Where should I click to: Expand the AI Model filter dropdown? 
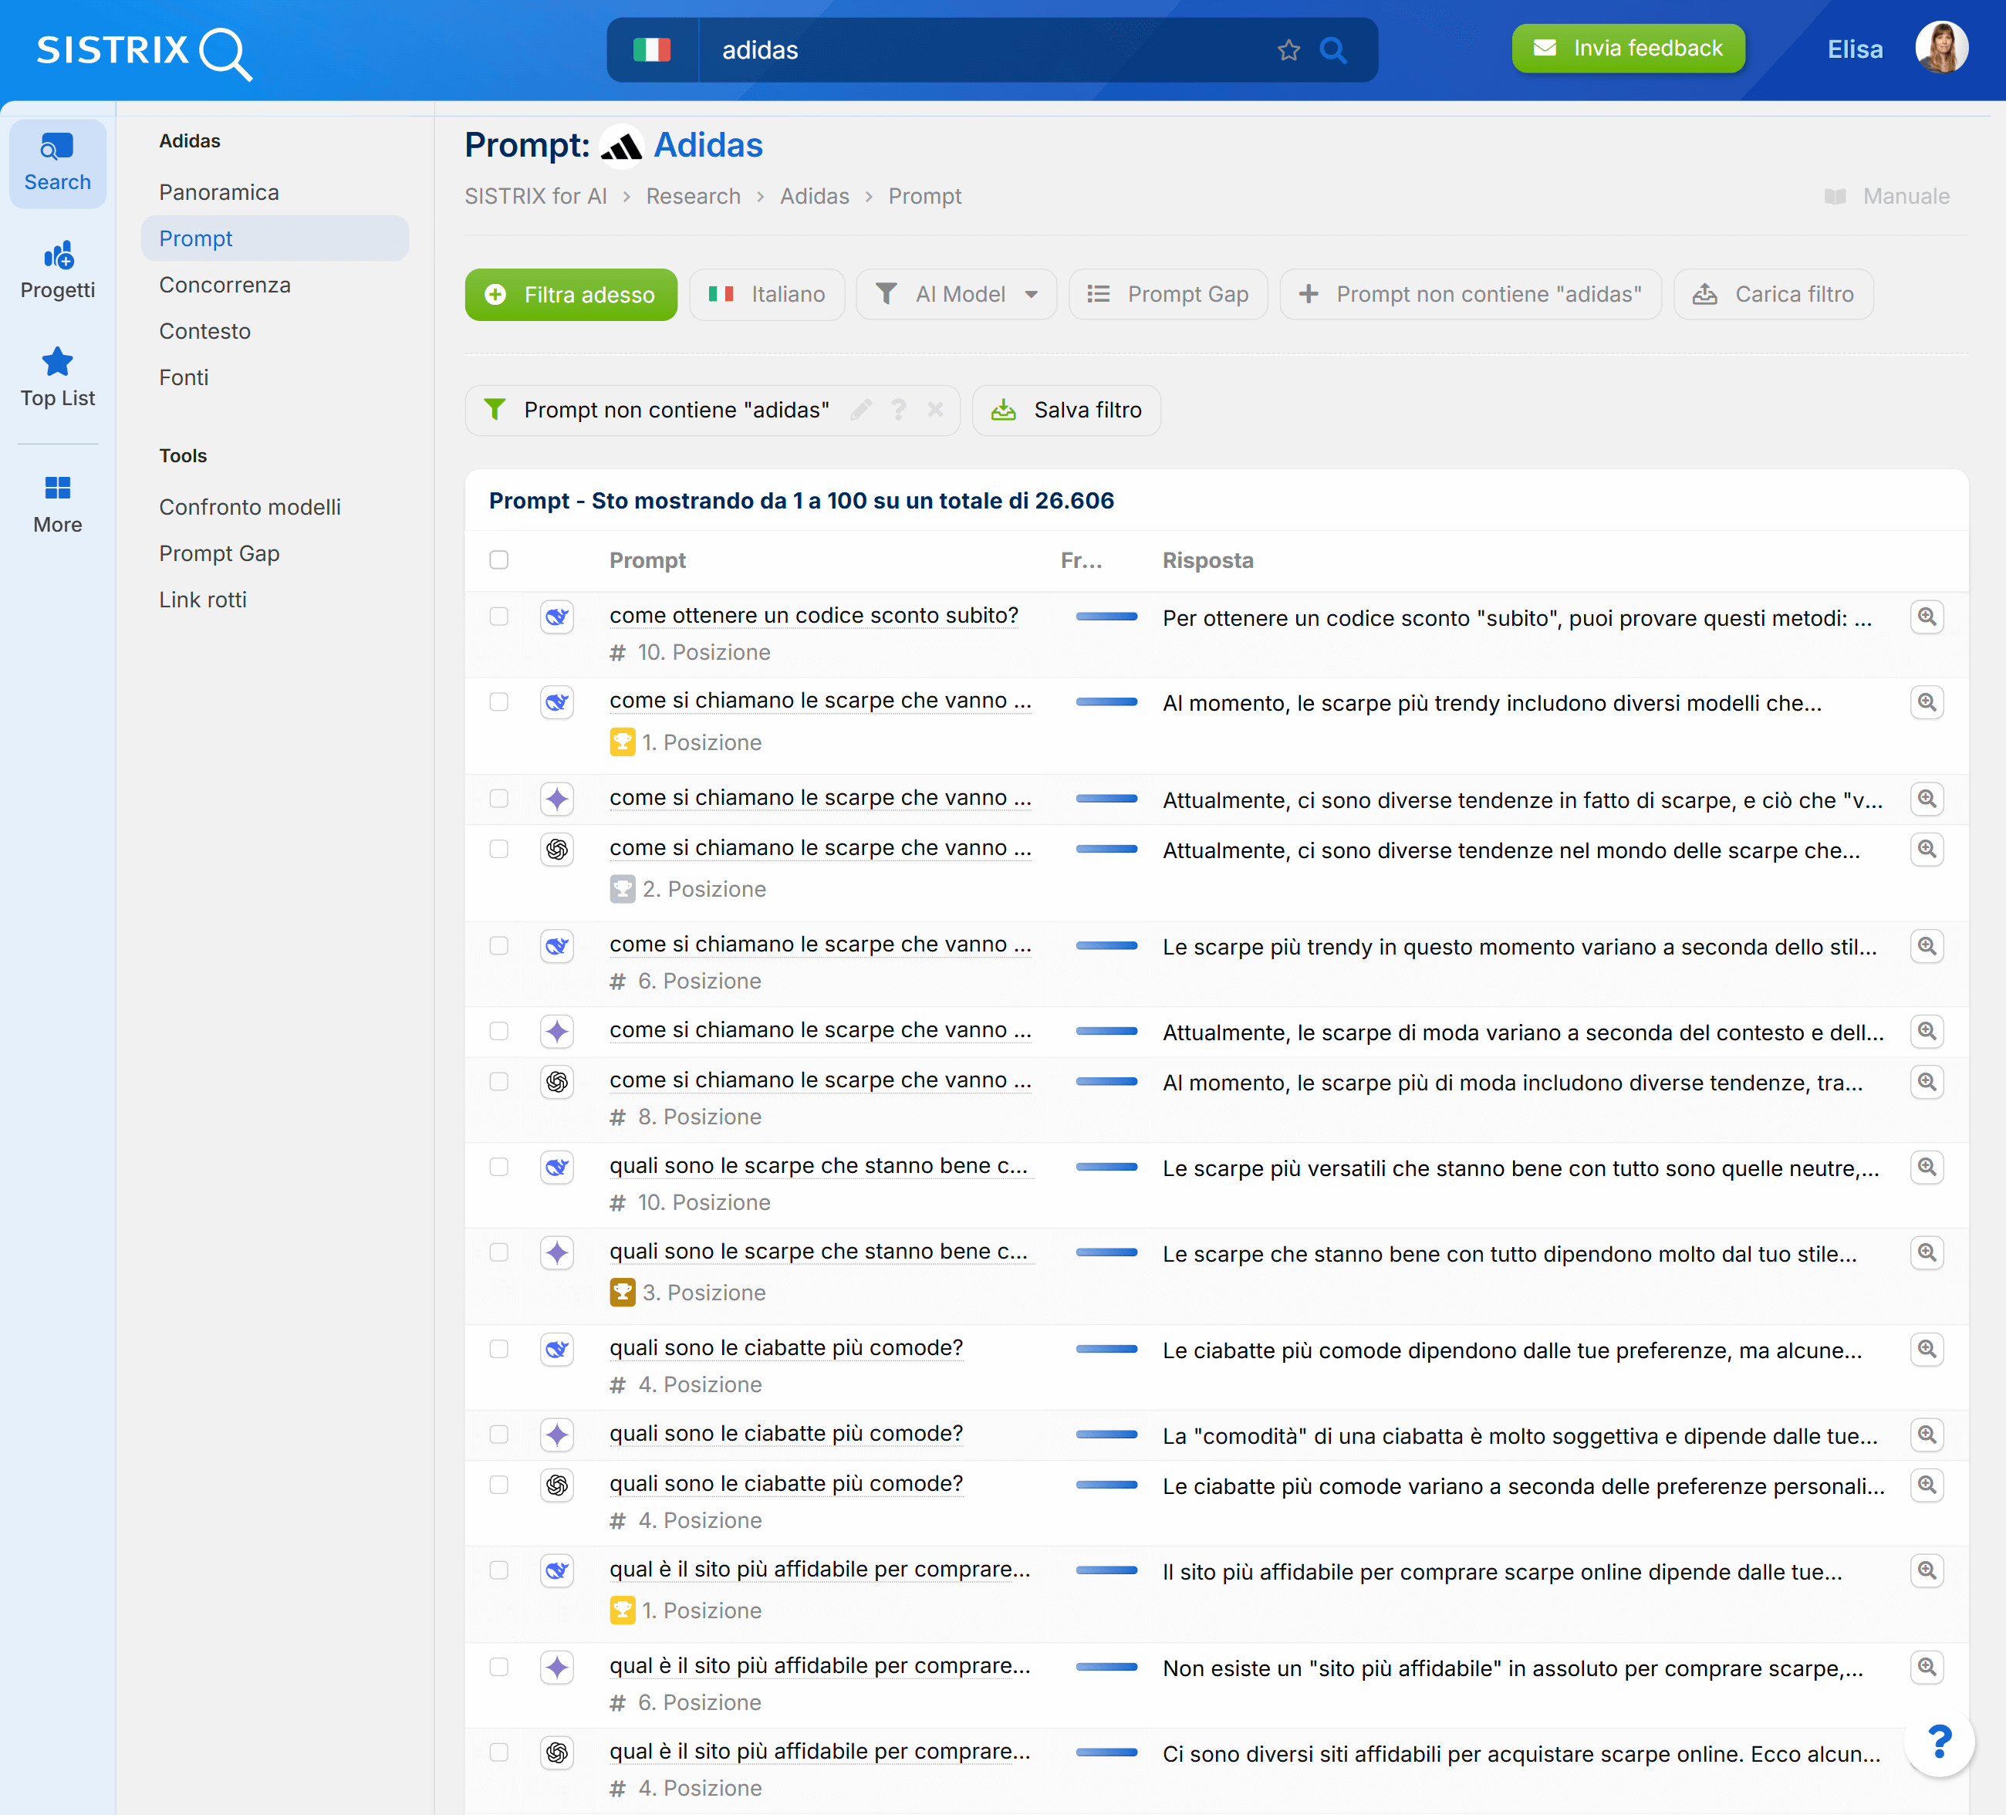[x=957, y=293]
